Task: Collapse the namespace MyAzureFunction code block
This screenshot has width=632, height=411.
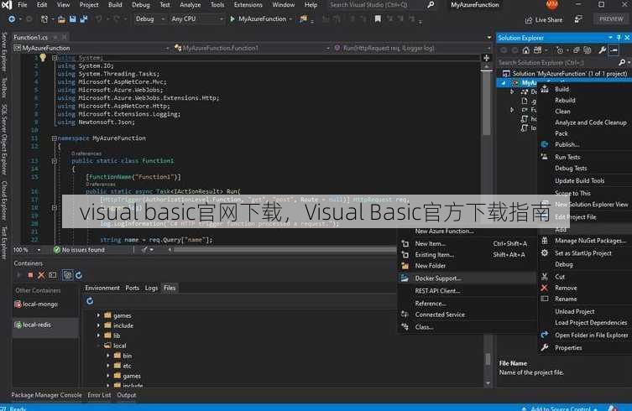Action: point(54,138)
